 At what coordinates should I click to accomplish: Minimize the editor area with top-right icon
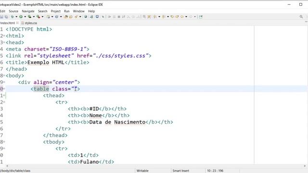tap(306, 22)
